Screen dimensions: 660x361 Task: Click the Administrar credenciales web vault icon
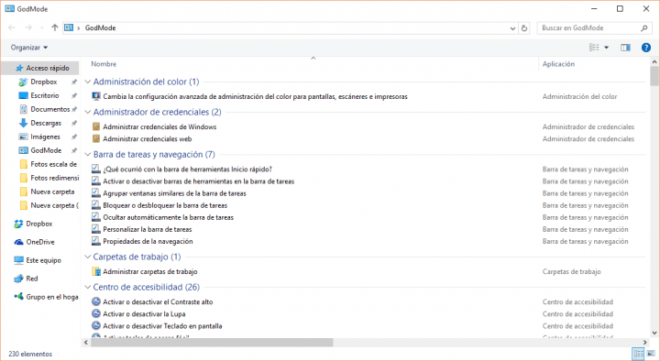96,139
